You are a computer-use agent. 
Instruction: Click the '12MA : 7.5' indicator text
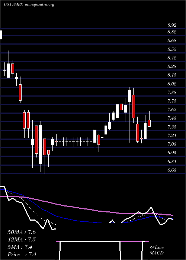pos(22,240)
